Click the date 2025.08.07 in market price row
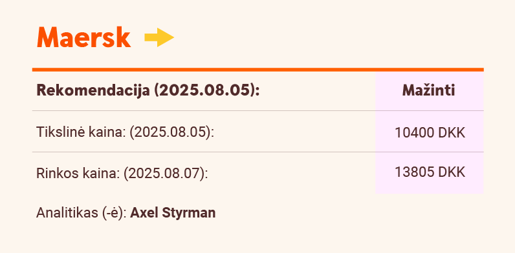 pos(164,174)
